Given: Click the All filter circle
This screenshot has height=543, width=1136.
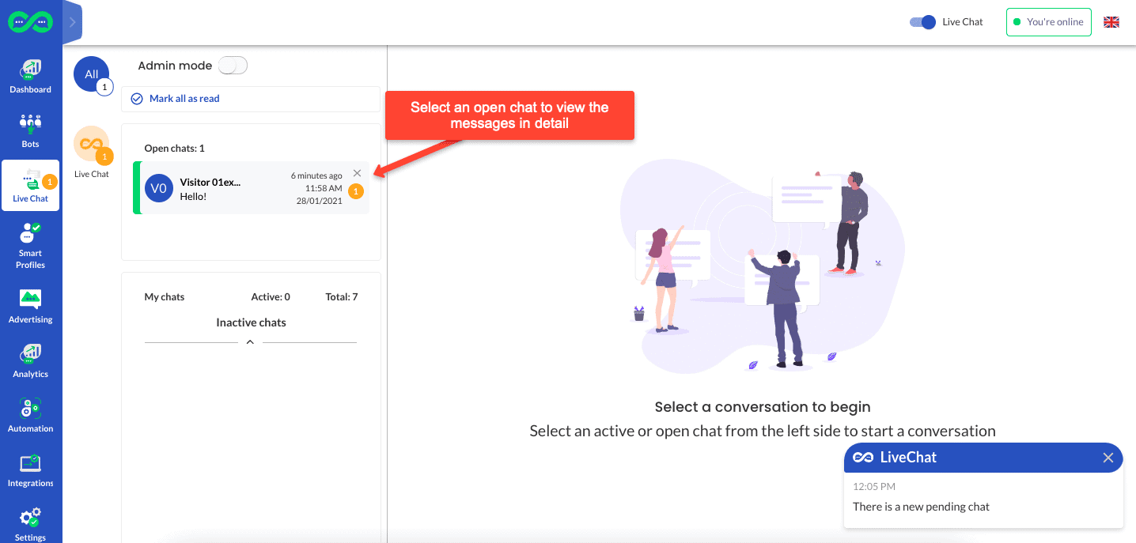Looking at the screenshot, I should click(91, 74).
